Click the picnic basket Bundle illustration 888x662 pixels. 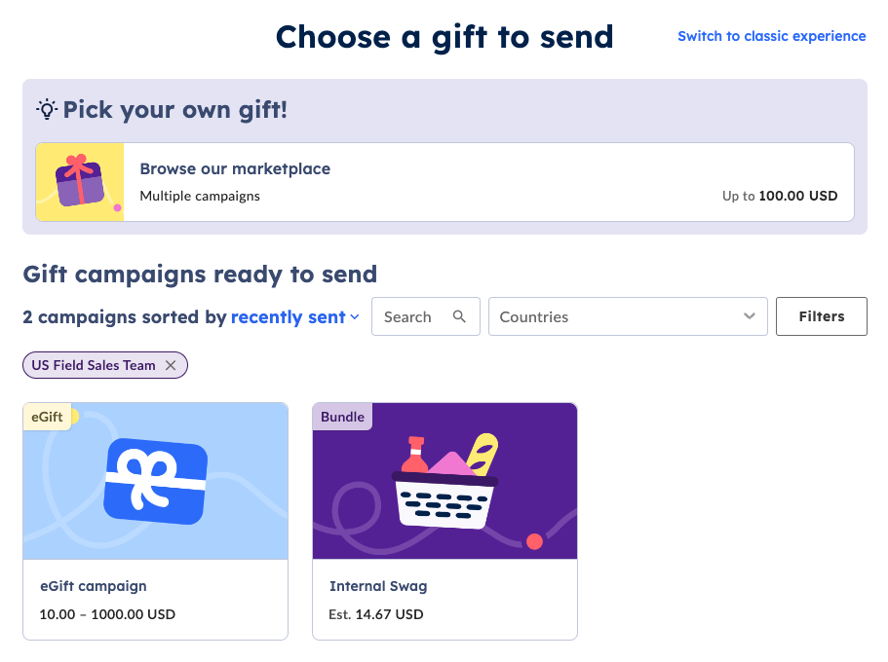pyautogui.click(x=445, y=482)
